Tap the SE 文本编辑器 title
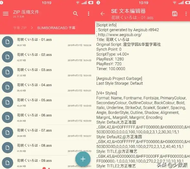Image resolution: width=190 pixels, height=169 pixels. (128, 11)
